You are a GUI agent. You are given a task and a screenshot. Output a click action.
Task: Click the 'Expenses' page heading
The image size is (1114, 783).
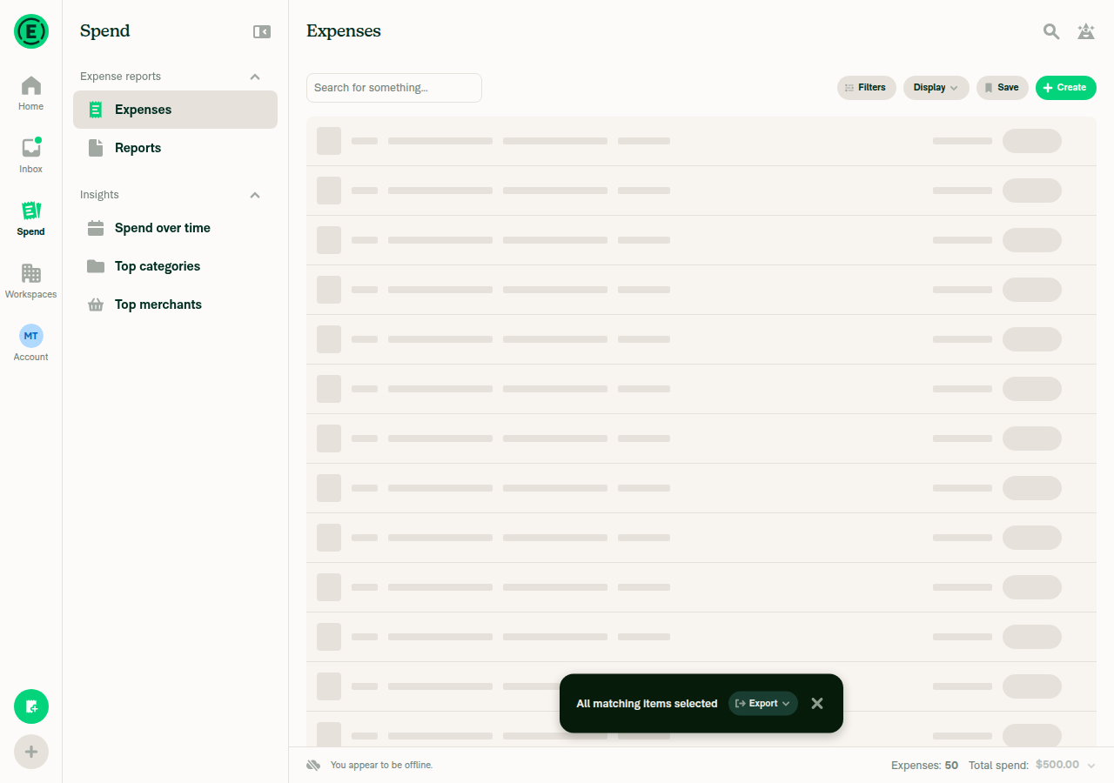click(344, 31)
